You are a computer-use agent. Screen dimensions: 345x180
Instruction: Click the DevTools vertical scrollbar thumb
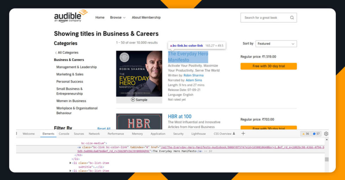(x=327, y=159)
